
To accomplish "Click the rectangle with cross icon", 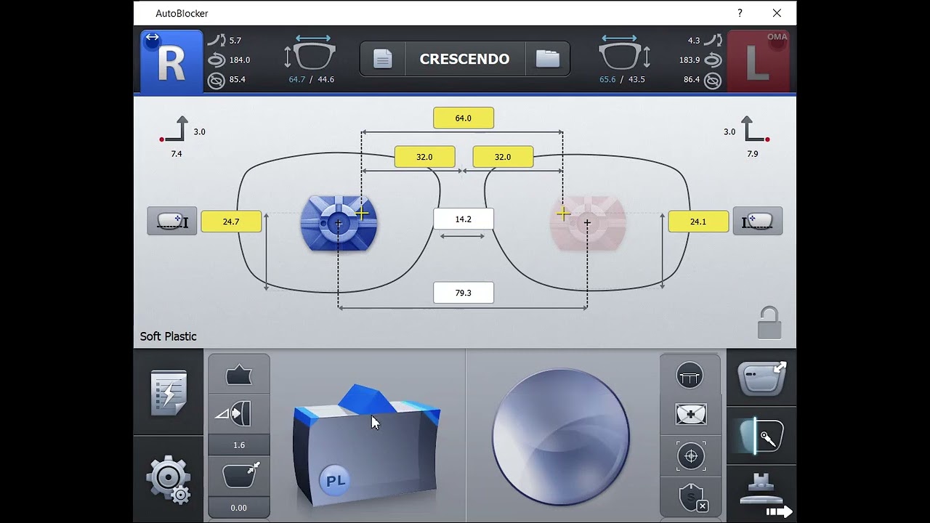I will coord(690,415).
